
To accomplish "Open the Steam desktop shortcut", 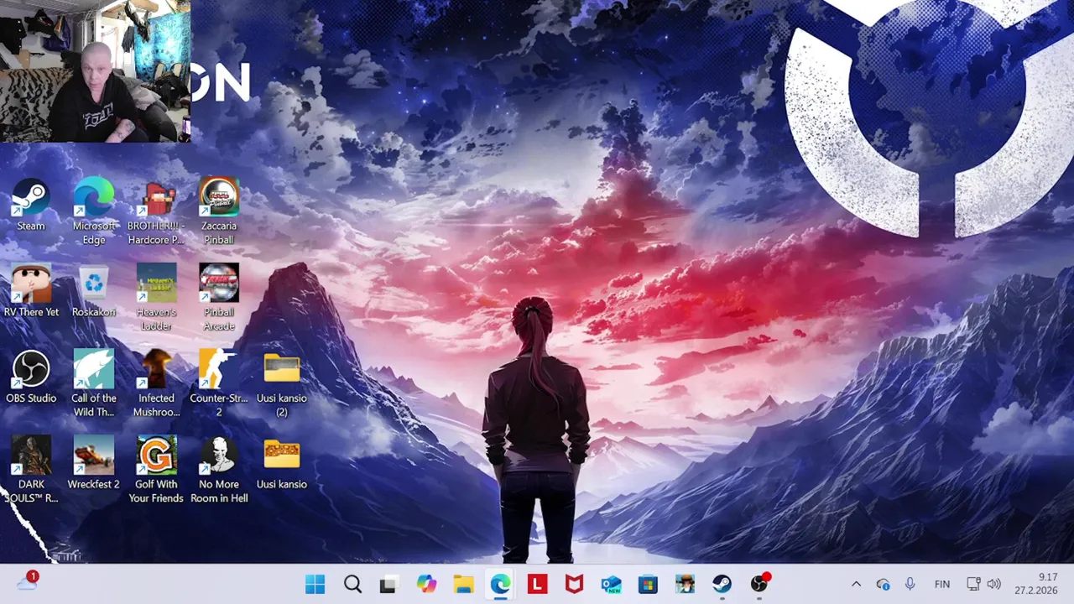I will pos(31,206).
